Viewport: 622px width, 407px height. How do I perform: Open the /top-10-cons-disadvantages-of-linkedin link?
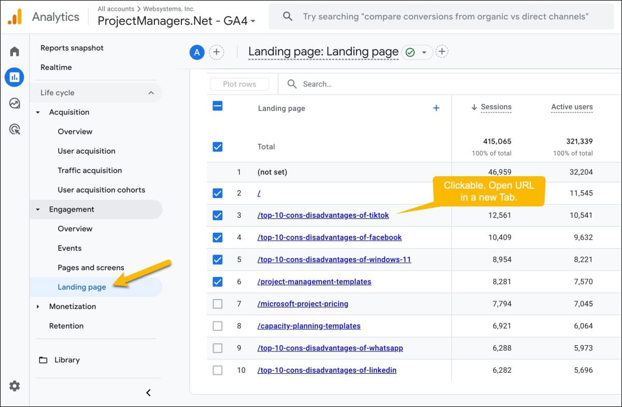pyautogui.click(x=327, y=370)
